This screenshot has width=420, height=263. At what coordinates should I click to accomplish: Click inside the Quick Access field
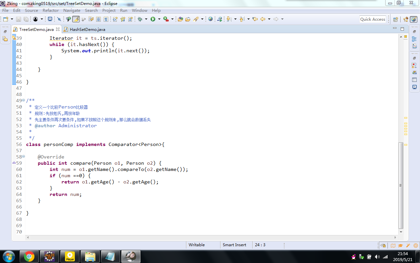(x=372, y=19)
